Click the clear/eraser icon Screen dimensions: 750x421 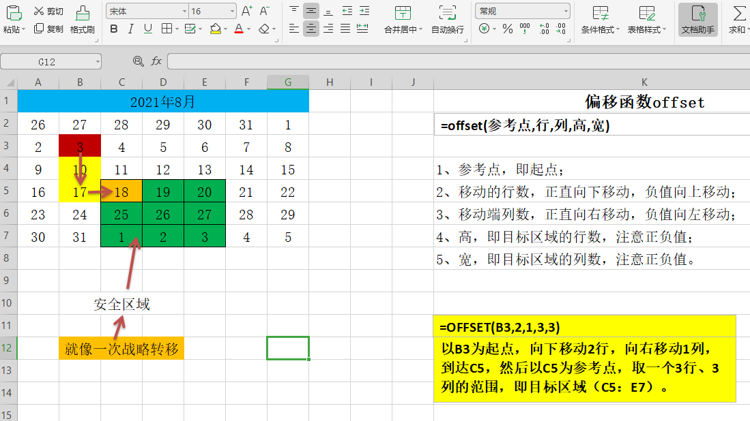coord(264,29)
